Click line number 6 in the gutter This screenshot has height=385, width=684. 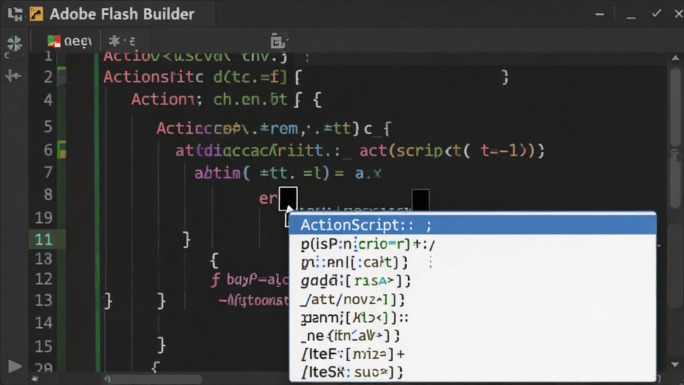tap(48, 150)
